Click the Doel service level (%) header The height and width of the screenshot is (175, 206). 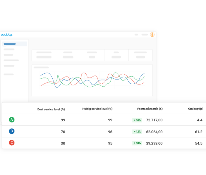(51, 109)
